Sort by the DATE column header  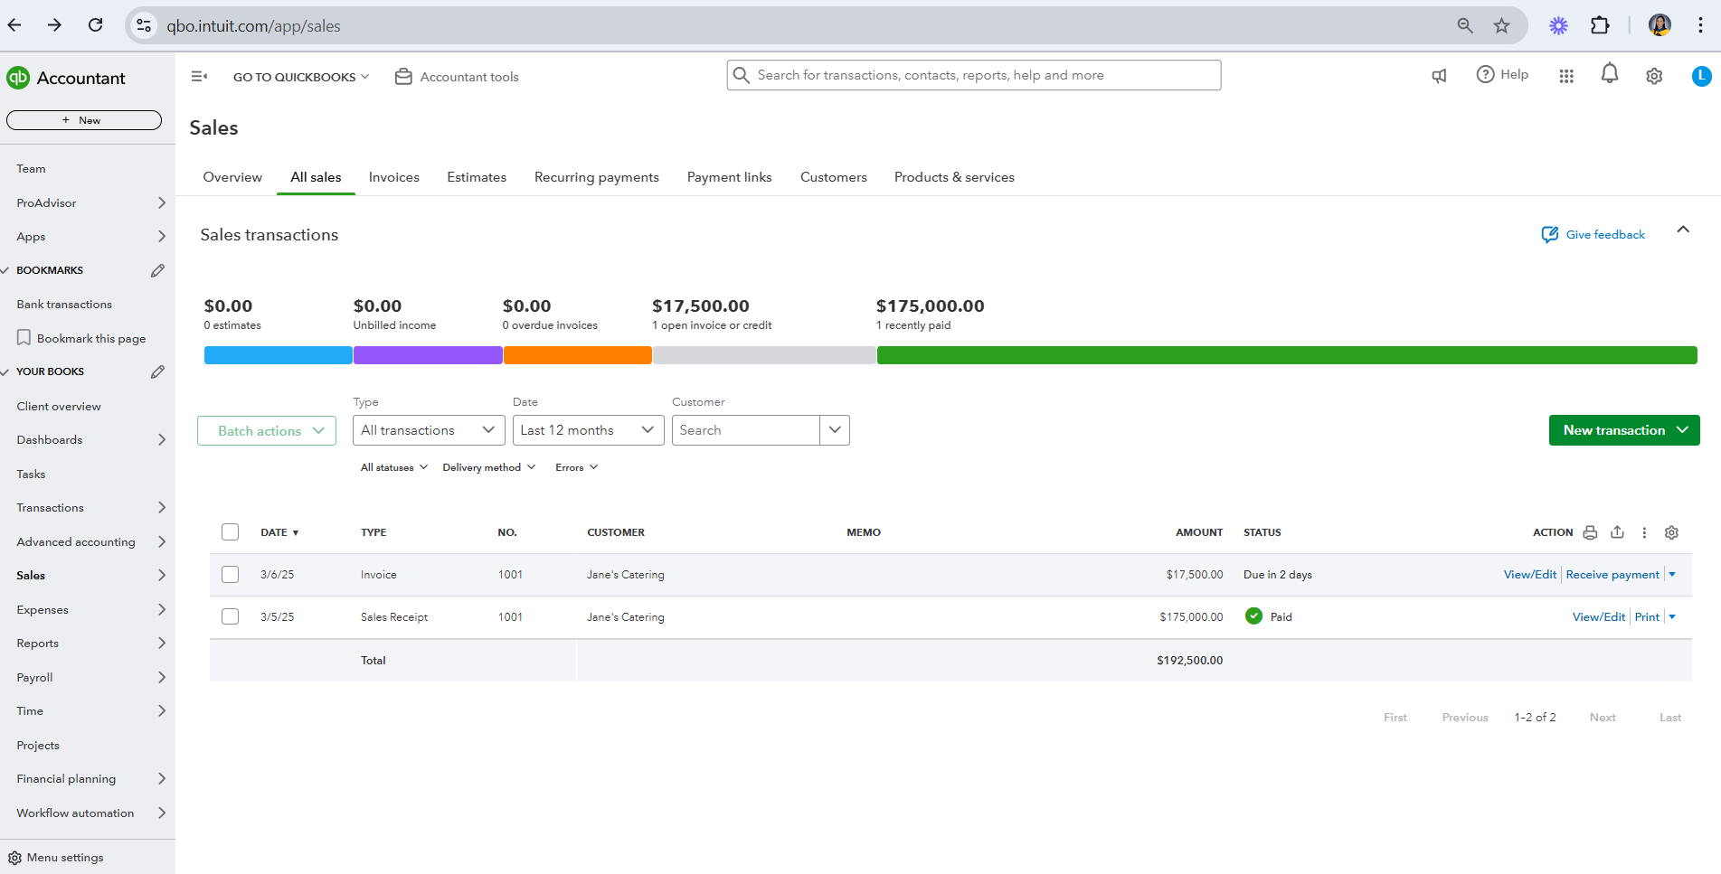point(279,532)
